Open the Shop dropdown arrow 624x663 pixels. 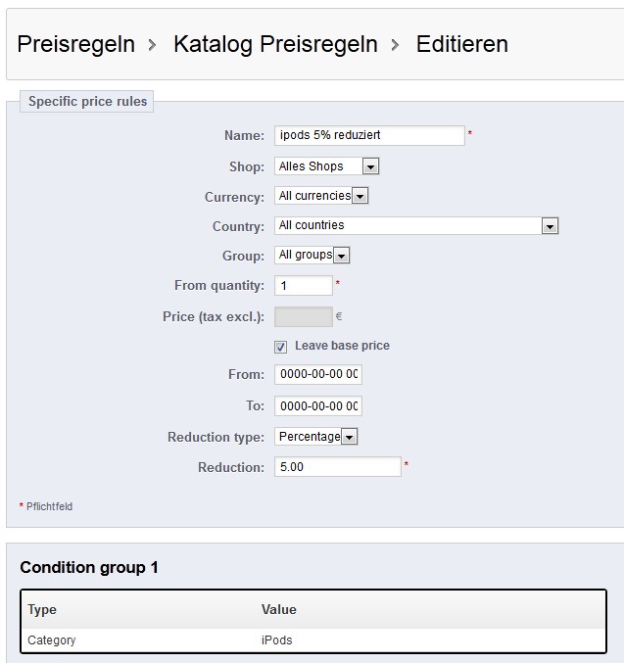(370, 166)
